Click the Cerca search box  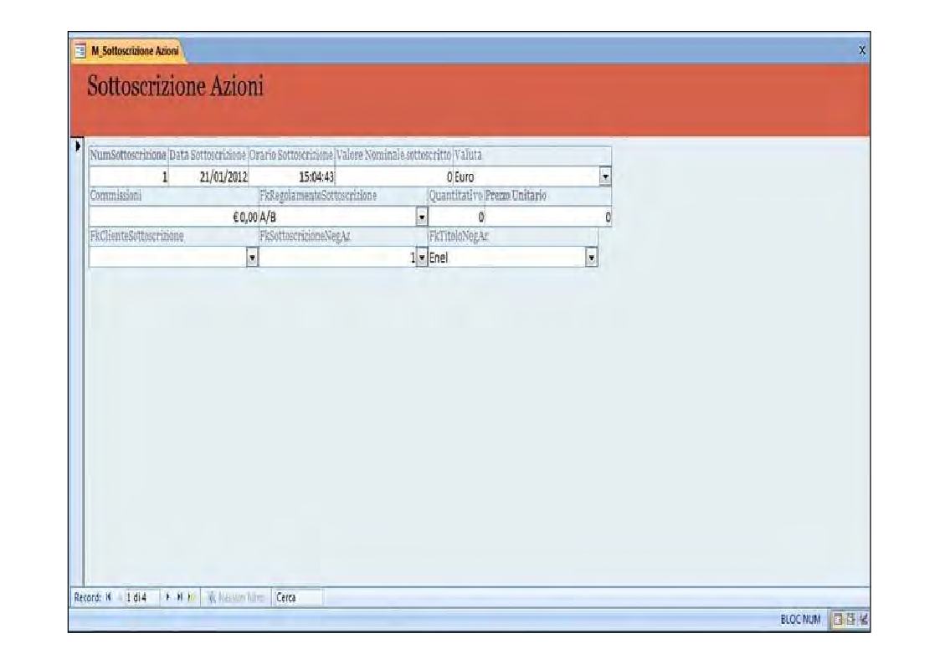click(297, 597)
